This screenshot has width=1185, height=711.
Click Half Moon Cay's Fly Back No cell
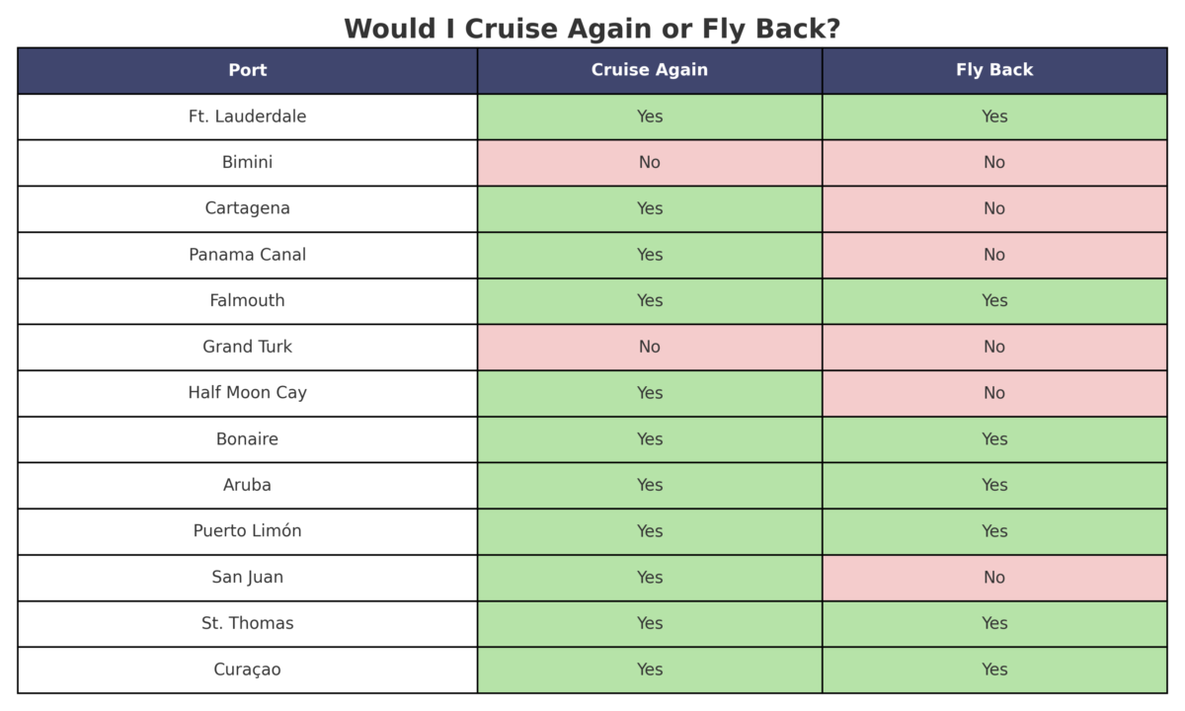993,393
